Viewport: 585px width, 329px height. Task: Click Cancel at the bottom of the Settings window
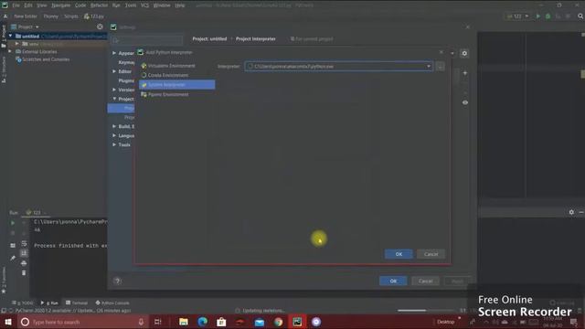pos(425,281)
